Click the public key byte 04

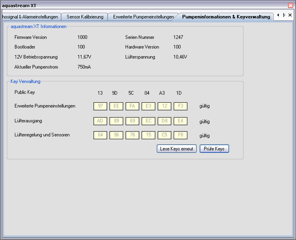[147, 93]
